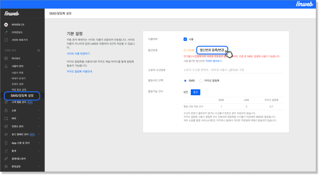Click the 사용자 관리 person icon
Screen dimensions: 319x175
[x=6, y=66]
